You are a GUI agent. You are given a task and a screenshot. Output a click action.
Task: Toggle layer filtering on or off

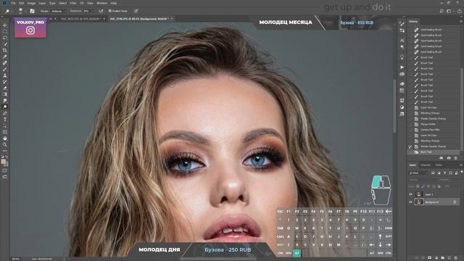462,172
